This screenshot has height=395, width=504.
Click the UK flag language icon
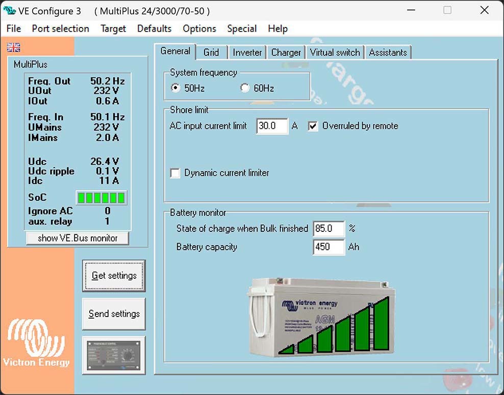pos(14,47)
